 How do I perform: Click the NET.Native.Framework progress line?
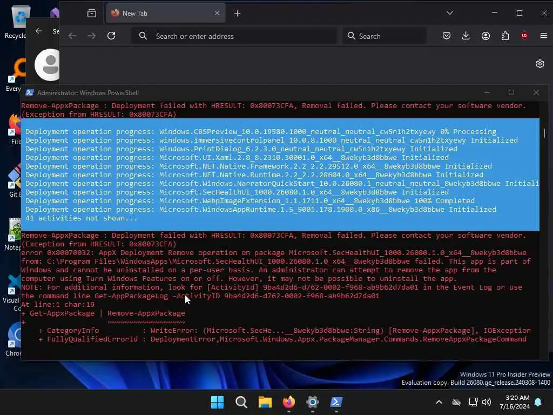pyautogui.click(x=259, y=166)
